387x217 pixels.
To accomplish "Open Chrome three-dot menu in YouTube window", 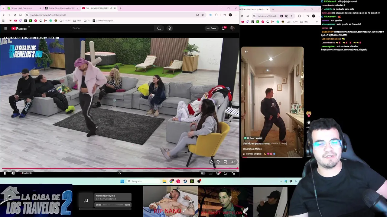I will [x=236, y=15].
